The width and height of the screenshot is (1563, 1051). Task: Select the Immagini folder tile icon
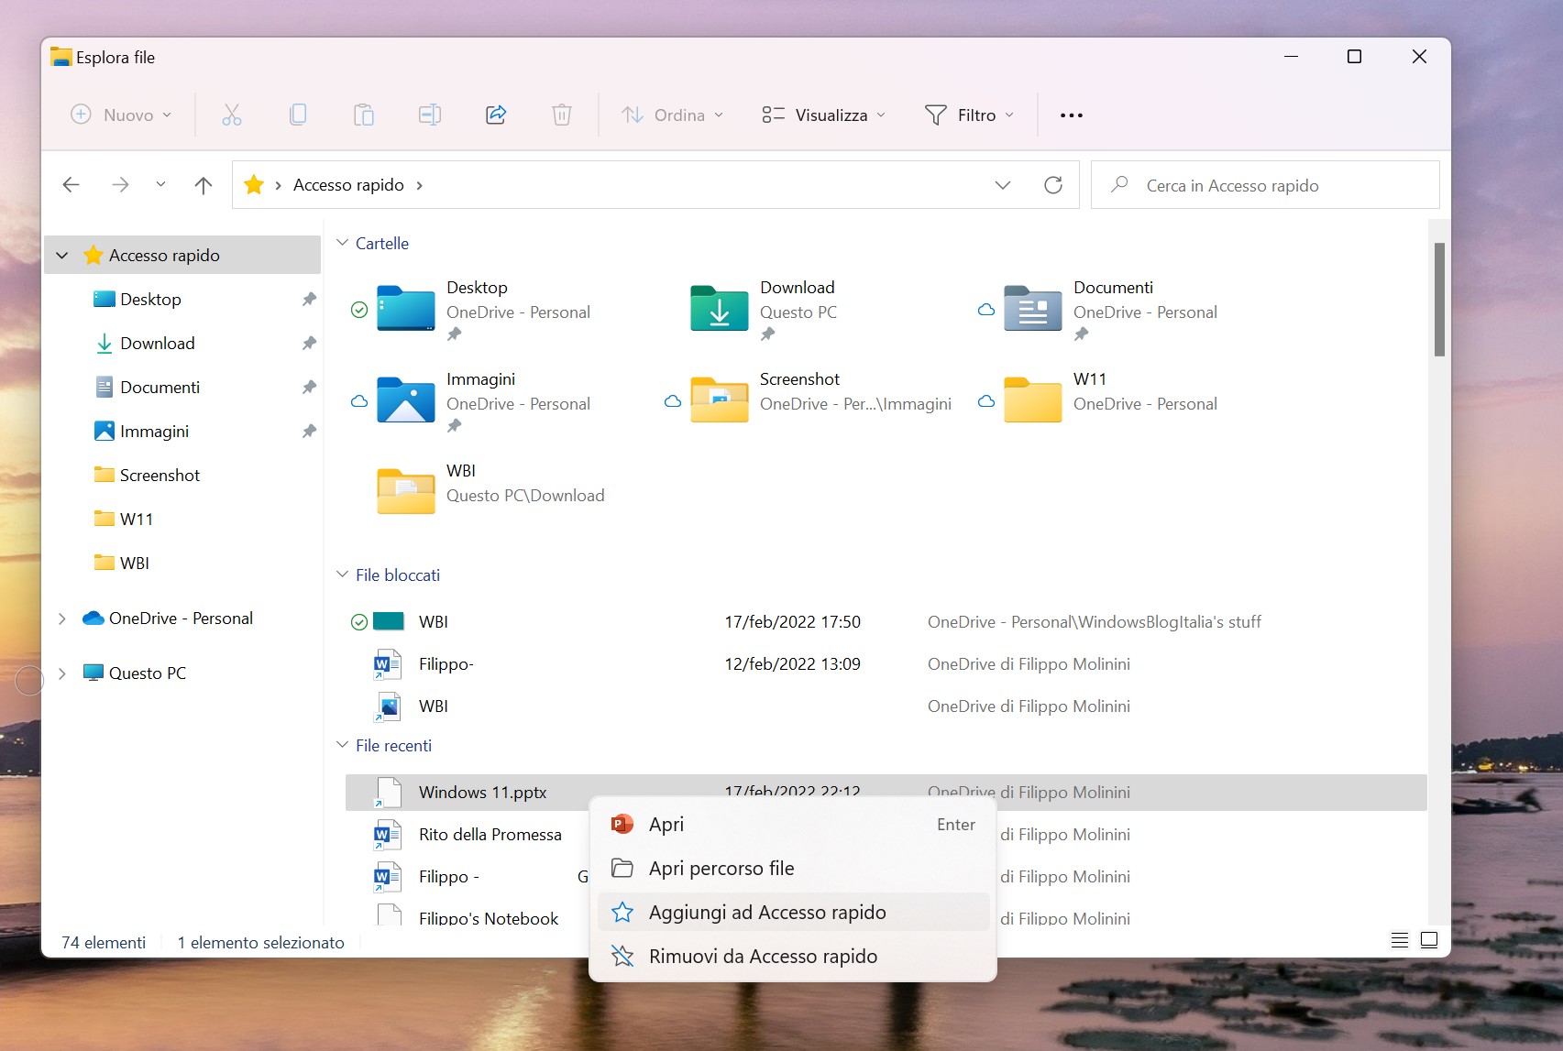pyautogui.click(x=405, y=400)
